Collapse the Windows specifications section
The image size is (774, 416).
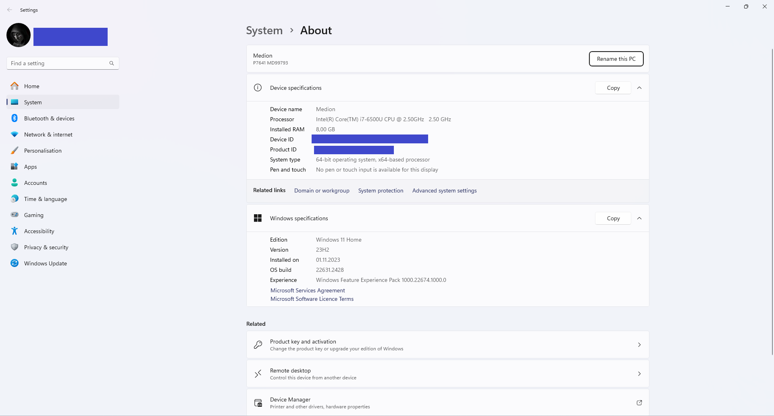(x=639, y=218)
